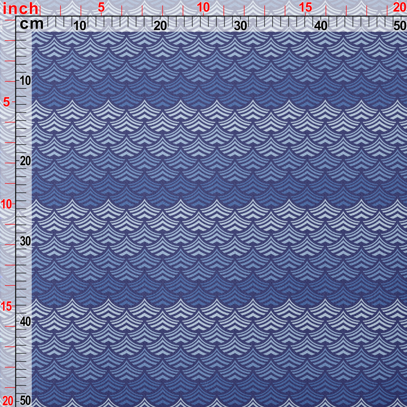This screenshot has height=407, width=407.
Task: Click the 10 cm mark on top ruler
Action: [x=80, y=26]
